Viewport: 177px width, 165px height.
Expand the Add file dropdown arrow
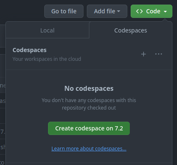pos(119,11)
